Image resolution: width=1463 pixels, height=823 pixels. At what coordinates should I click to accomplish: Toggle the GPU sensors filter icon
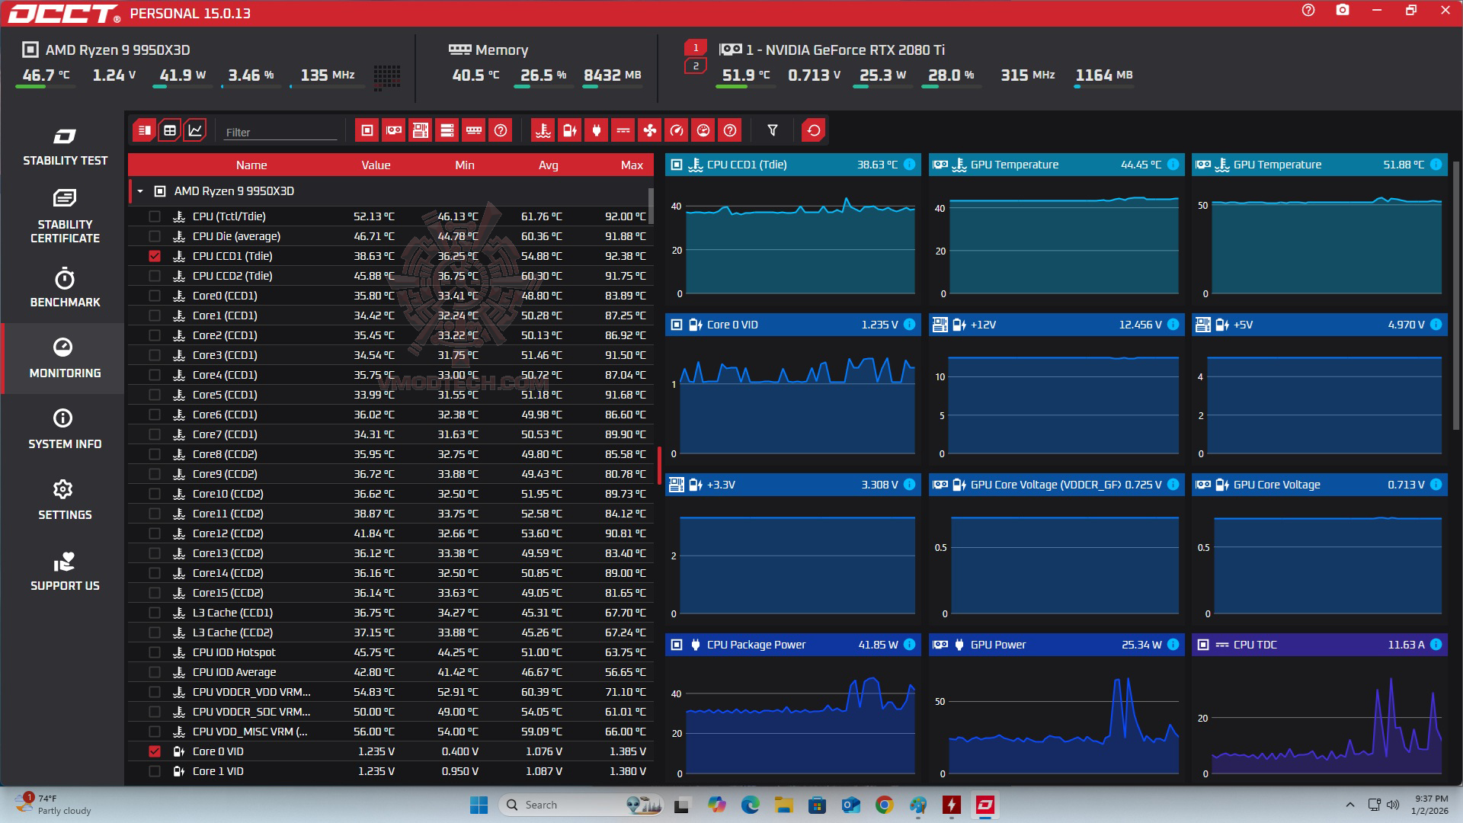pyautogui.click(x=394, y=130)
